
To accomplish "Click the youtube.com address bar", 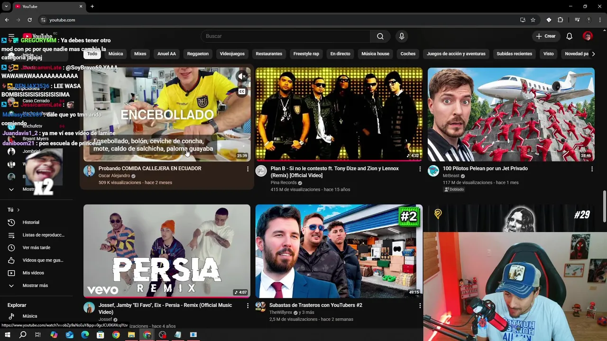I will [x=280, y=20].
